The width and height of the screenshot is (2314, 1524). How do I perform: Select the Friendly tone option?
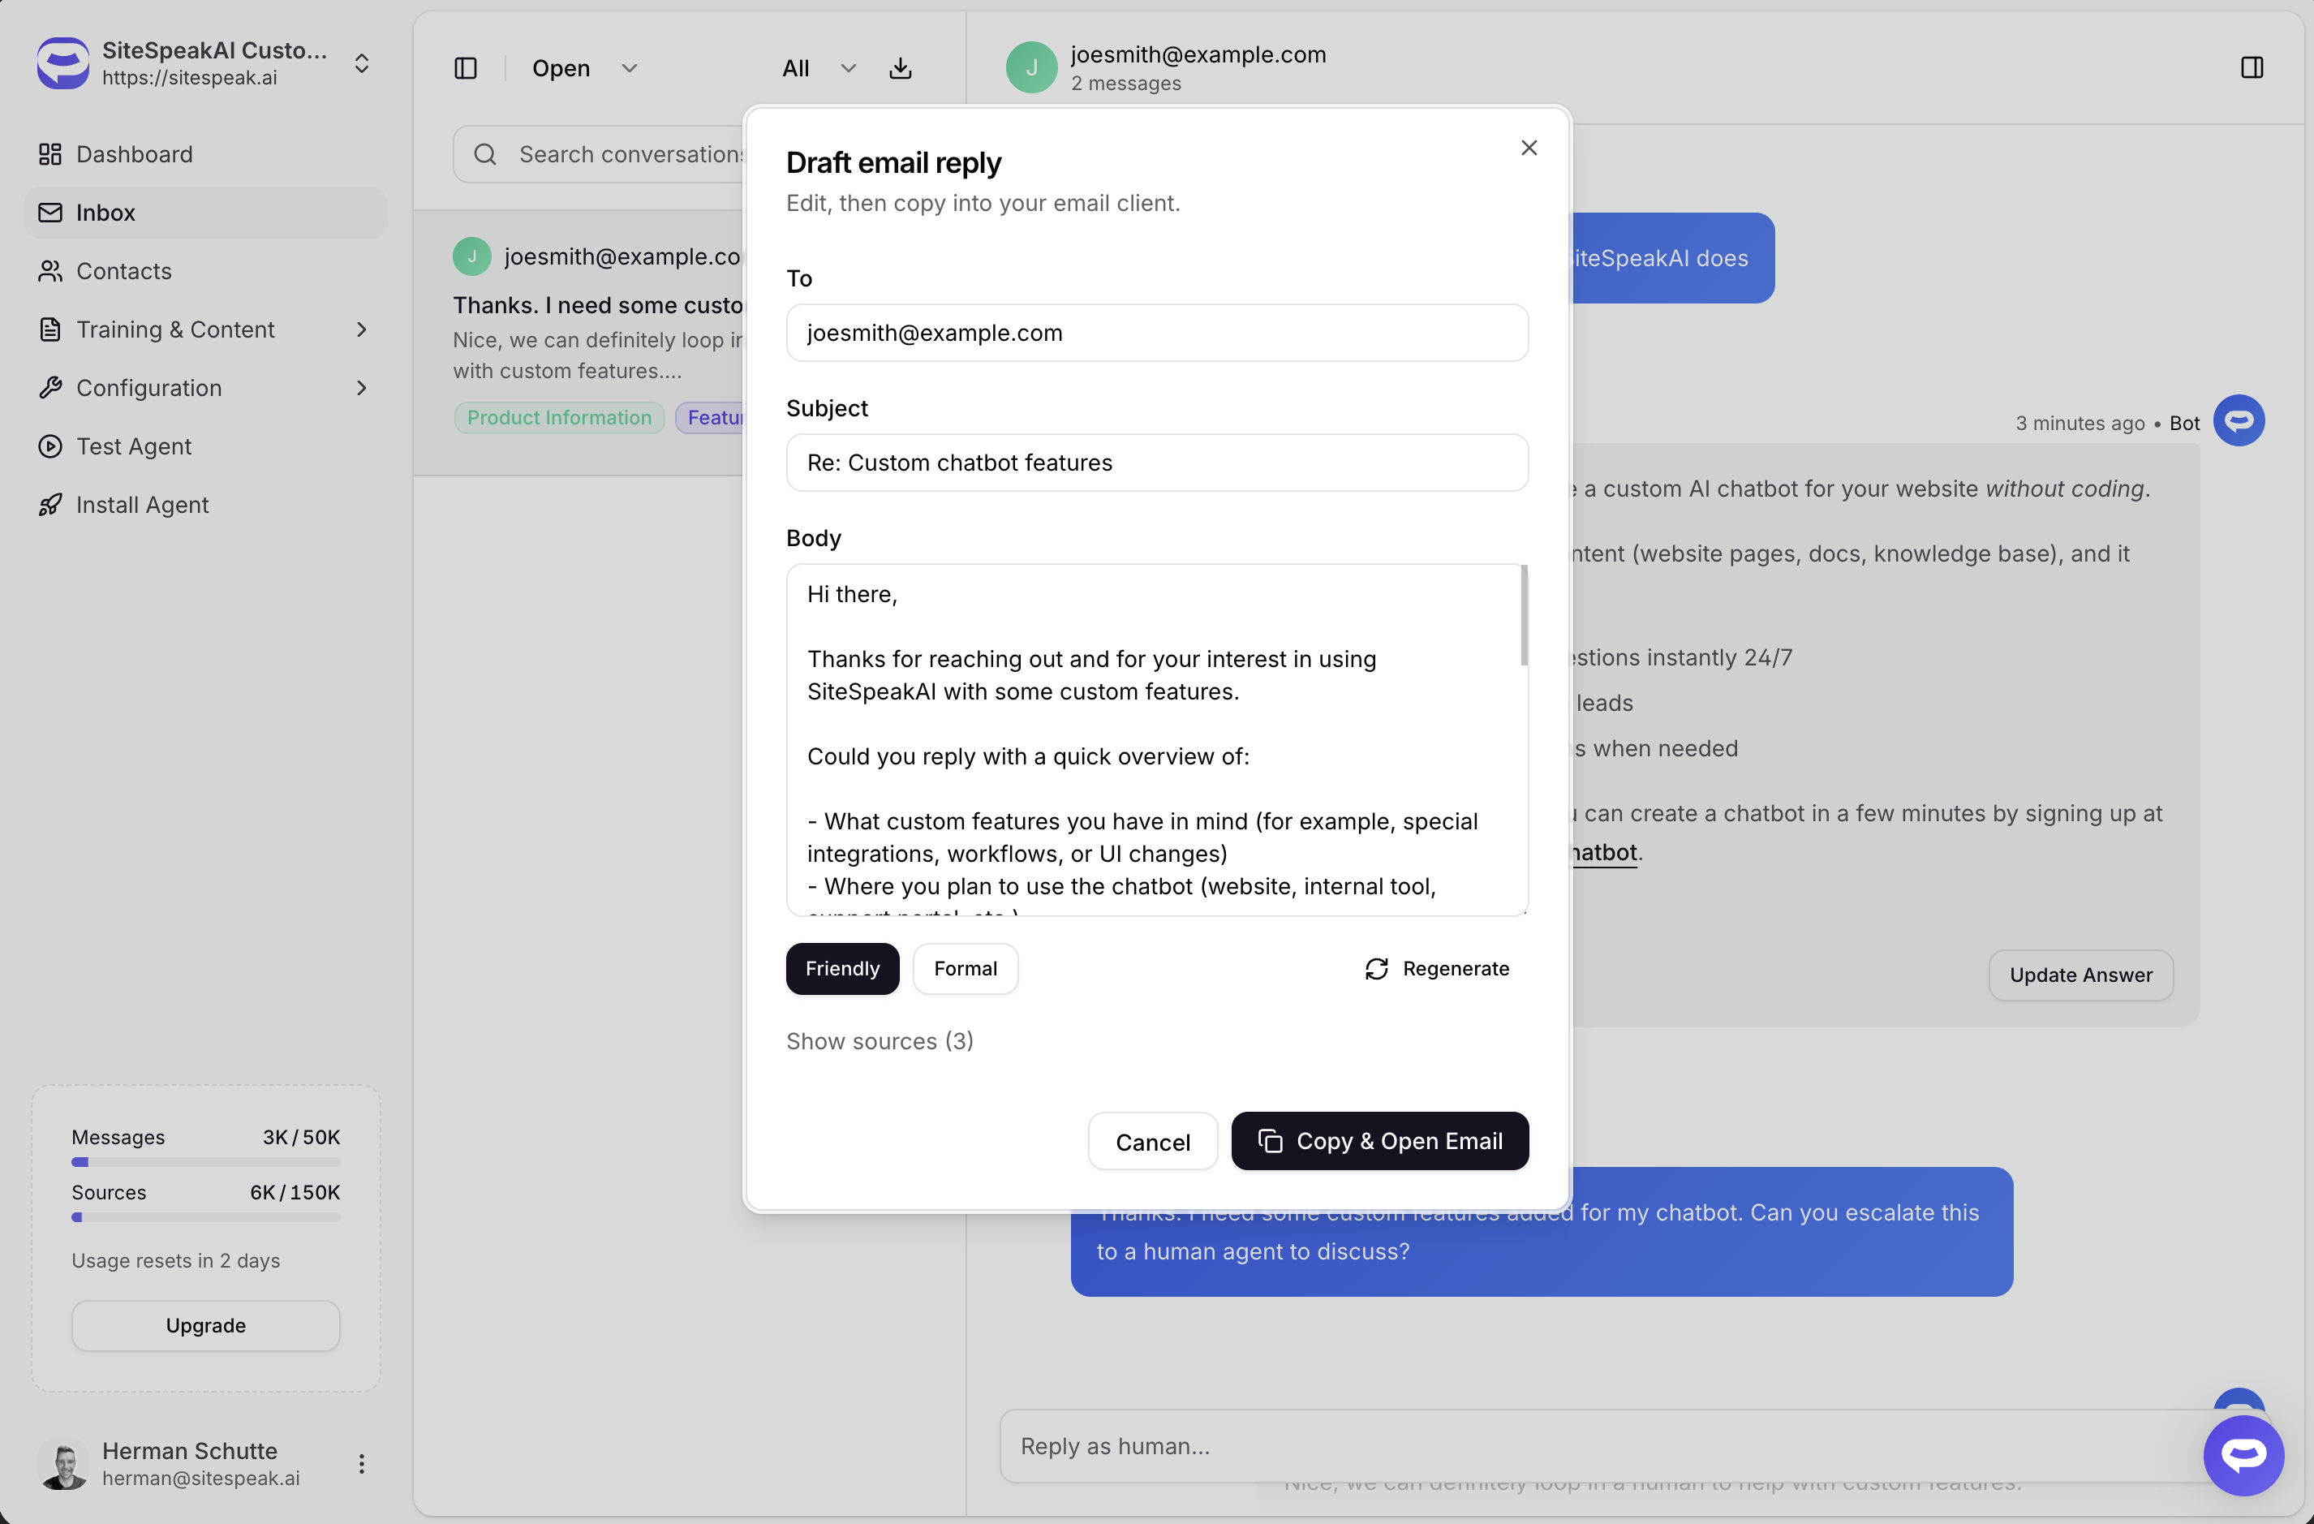842,967
